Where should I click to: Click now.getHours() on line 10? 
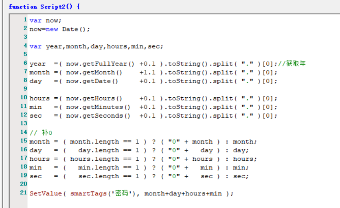[94, 99]
